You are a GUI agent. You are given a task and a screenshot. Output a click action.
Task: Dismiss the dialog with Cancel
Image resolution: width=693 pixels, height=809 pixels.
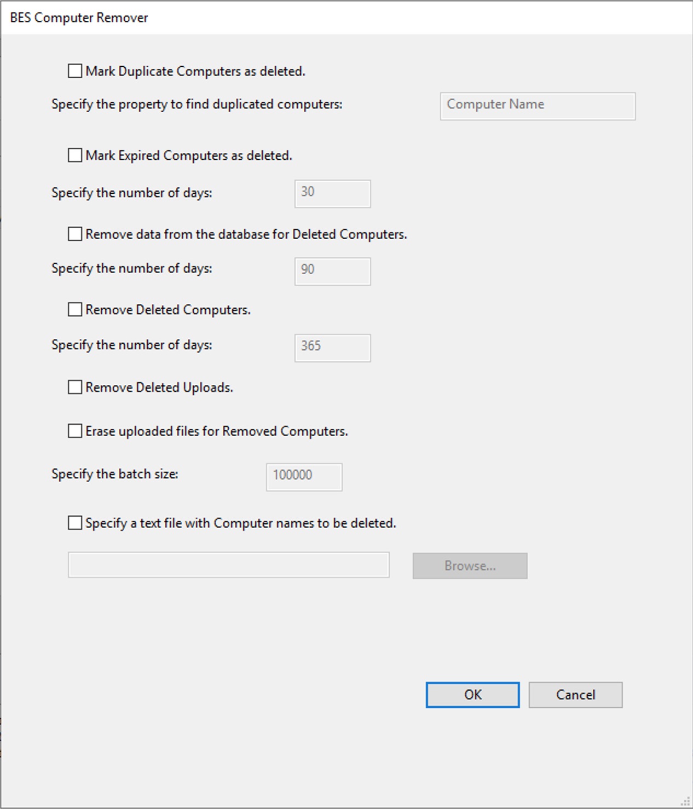[x=575, y=695]
